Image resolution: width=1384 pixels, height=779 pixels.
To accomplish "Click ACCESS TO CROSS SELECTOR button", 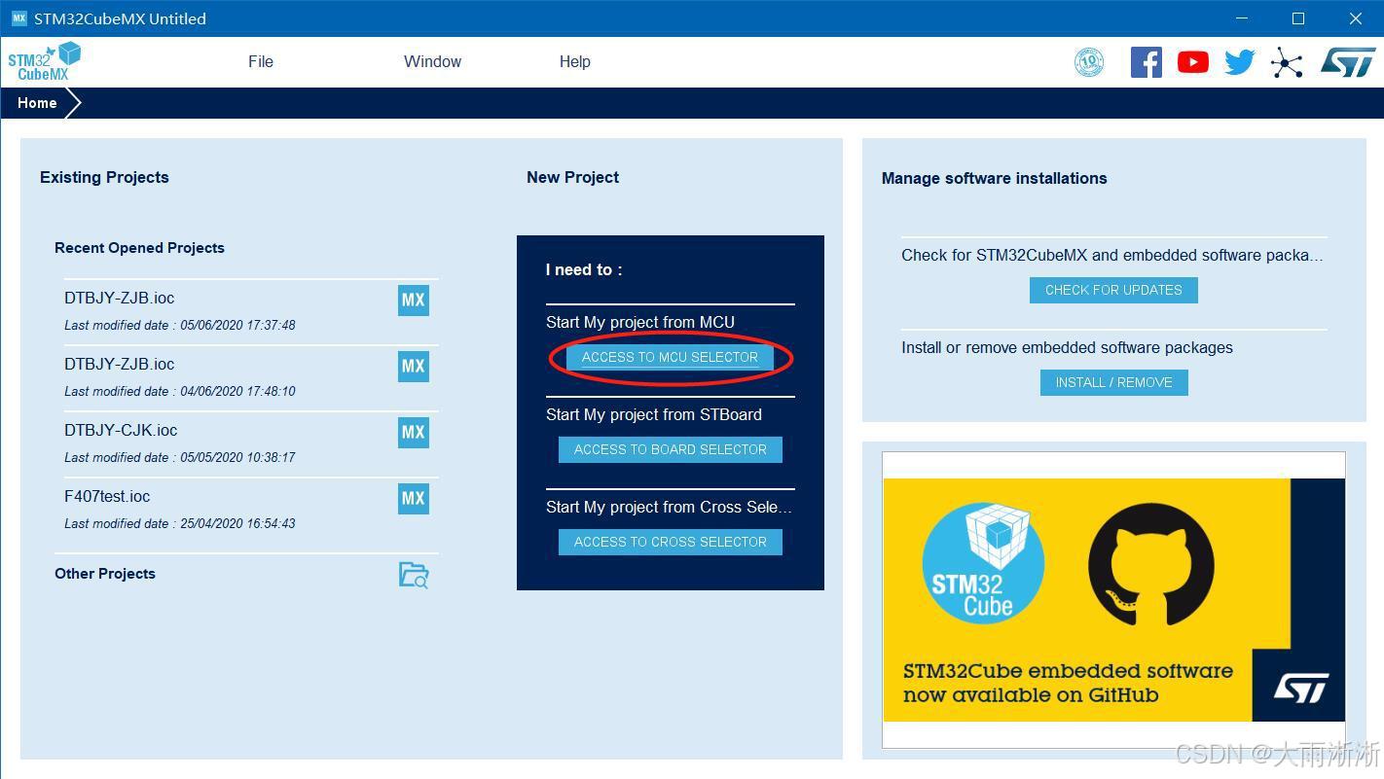I will pos(671,542).
